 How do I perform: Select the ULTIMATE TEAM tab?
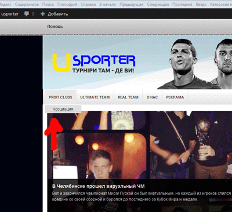pos(95,97)
